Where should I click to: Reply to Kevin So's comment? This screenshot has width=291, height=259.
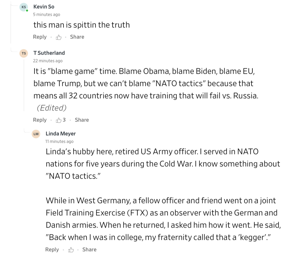click(x=40, y=37)
